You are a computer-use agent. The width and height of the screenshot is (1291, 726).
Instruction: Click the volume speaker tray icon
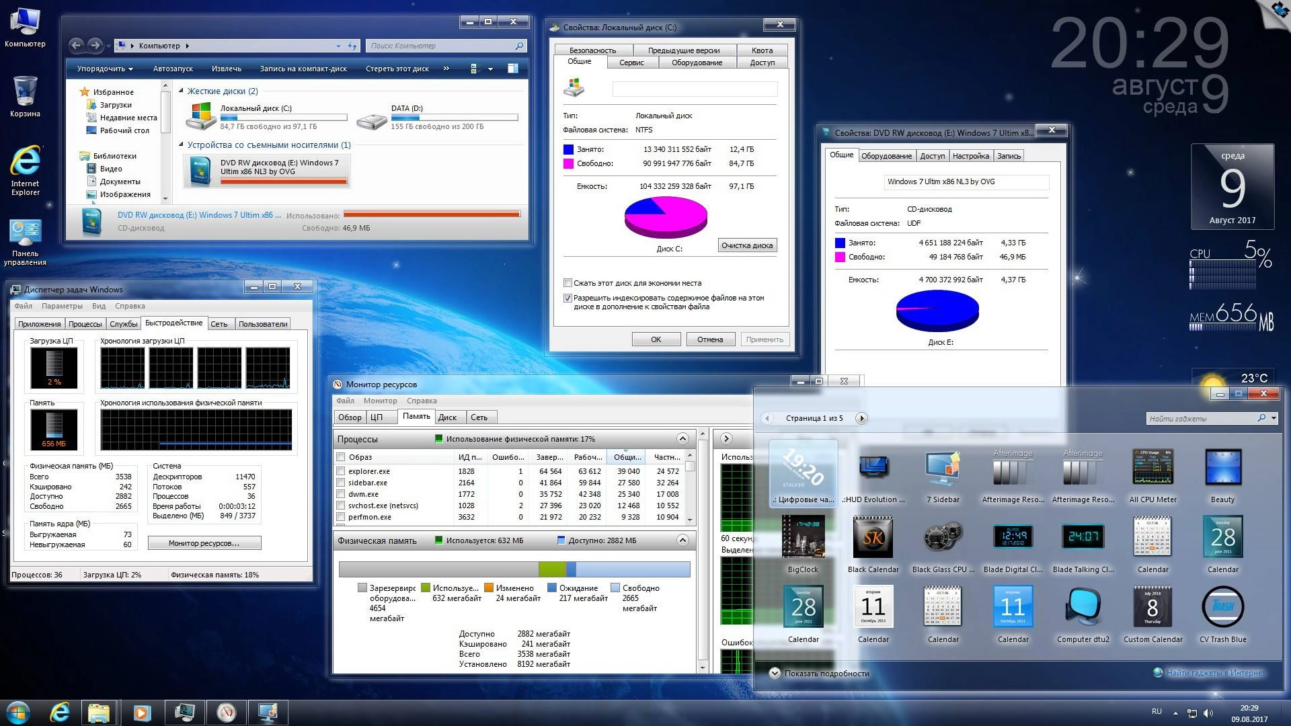[x=1208, y=713]
